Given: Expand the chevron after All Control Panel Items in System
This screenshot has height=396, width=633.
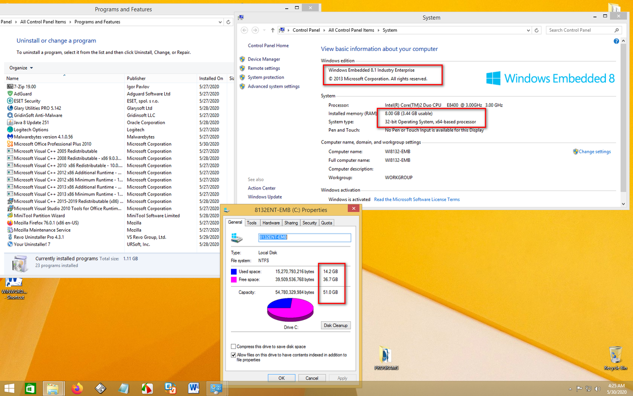Looking at the screenshot, I should [x=378, y=30].
